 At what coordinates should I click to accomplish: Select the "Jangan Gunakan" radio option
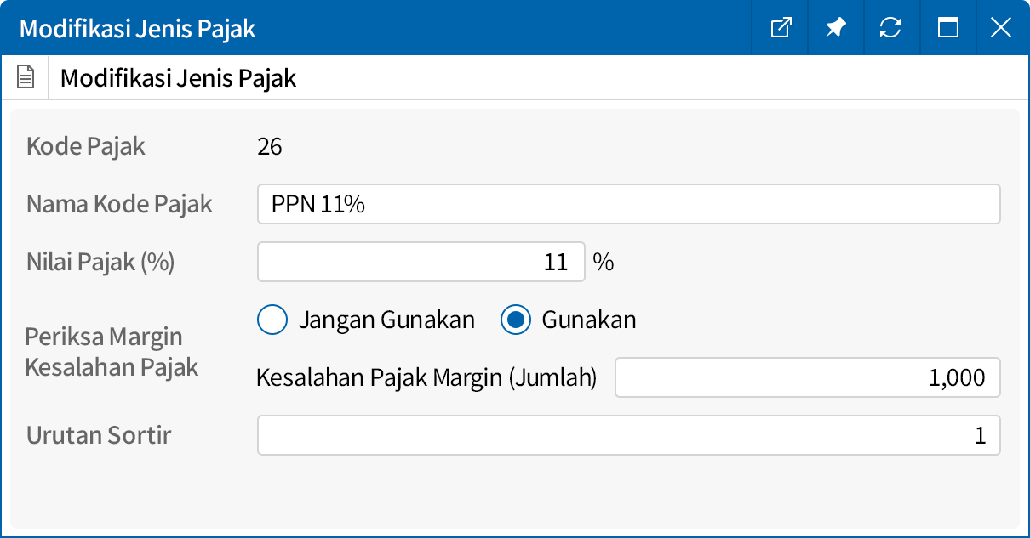tap(272, 320)
